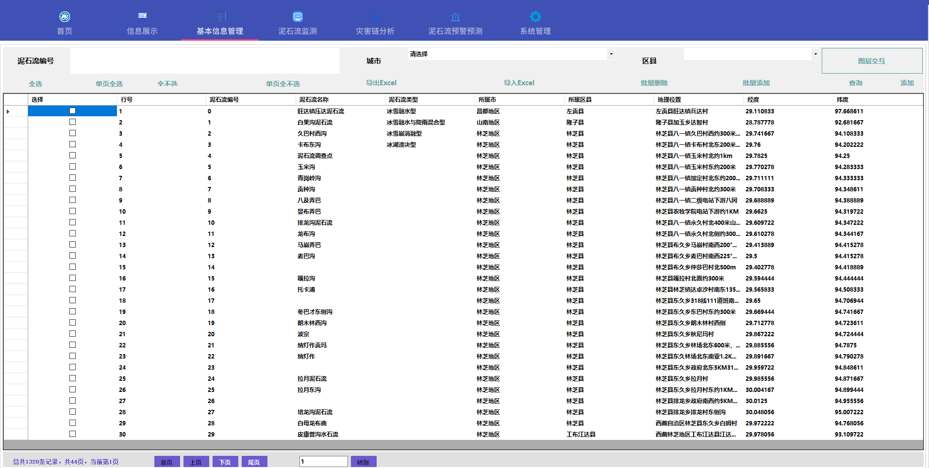The image size is (929, 468).
Task: Open the 首页 tab label
Action: [65, 31]
